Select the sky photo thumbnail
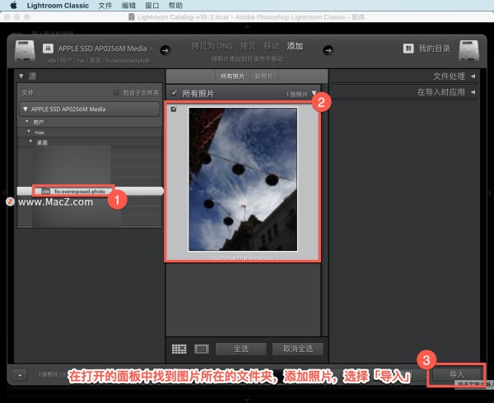This screenshot has height=403, width=494. (x=242, y=179)
